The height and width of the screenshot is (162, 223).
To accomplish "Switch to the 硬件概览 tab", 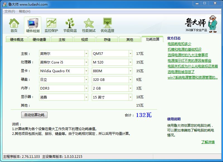I will coord(17,39).
